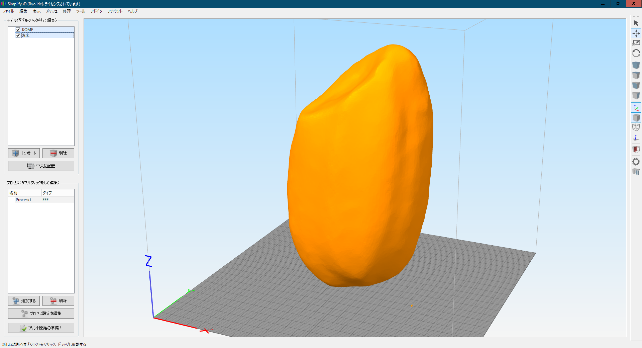The image size is (642, 348).
Task: Click the model 削除 (delete) button
Action: click(x=58, y=153)
